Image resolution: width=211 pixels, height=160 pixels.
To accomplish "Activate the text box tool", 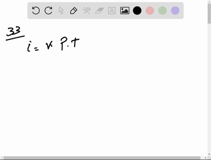I will point(112,11).
